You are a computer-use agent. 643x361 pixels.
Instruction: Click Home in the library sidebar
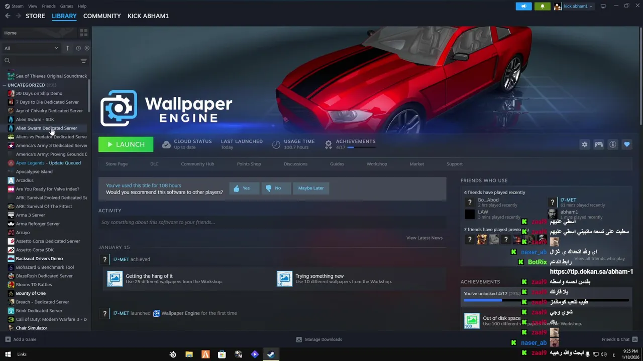pyautogui.click(x=39, y=33)
